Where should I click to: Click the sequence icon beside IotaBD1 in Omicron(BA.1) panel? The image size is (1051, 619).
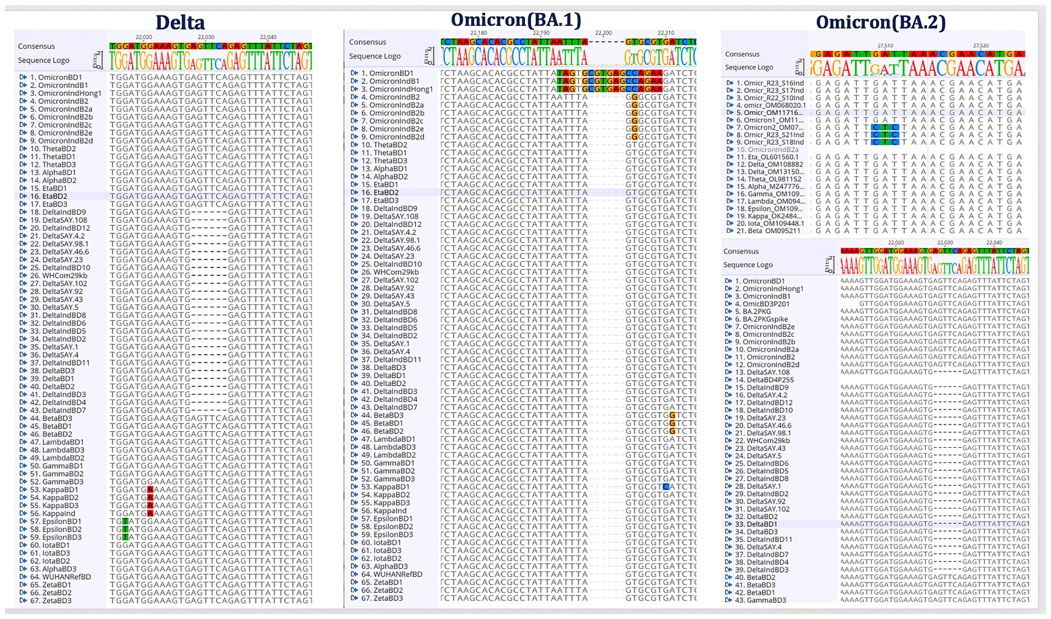pyautogui.click(x=354, y=542)
